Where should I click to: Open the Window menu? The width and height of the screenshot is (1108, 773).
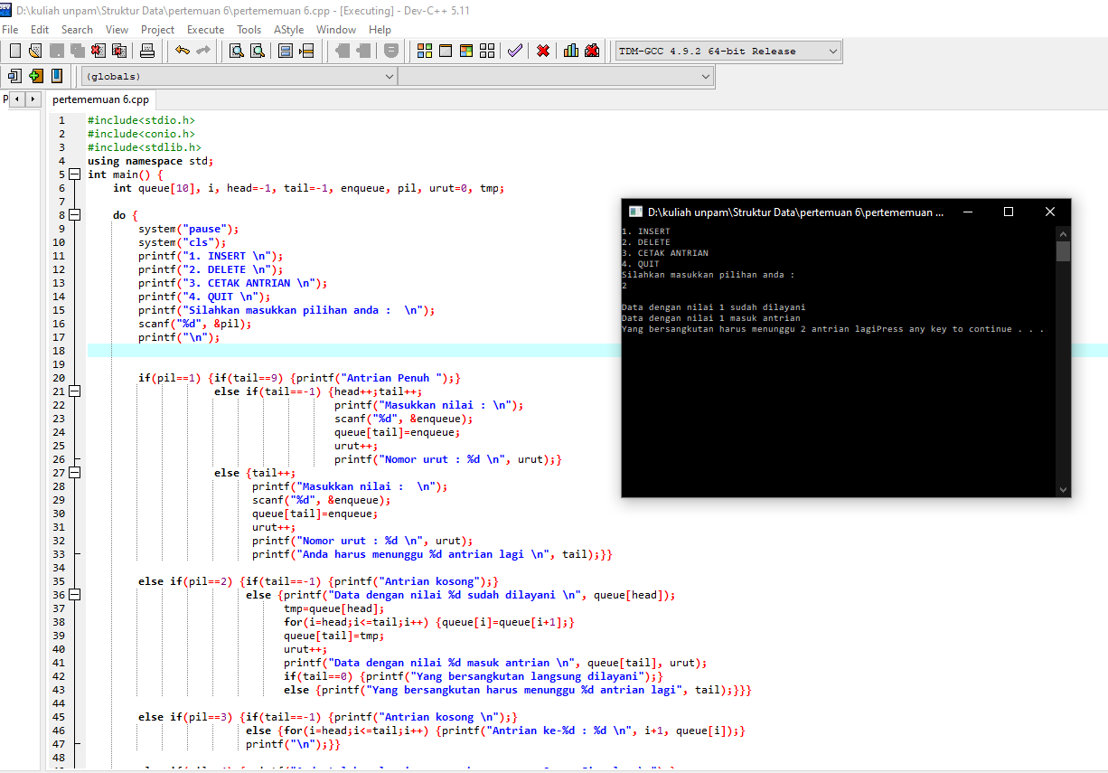pyautogui.click(x=335, y=30)
